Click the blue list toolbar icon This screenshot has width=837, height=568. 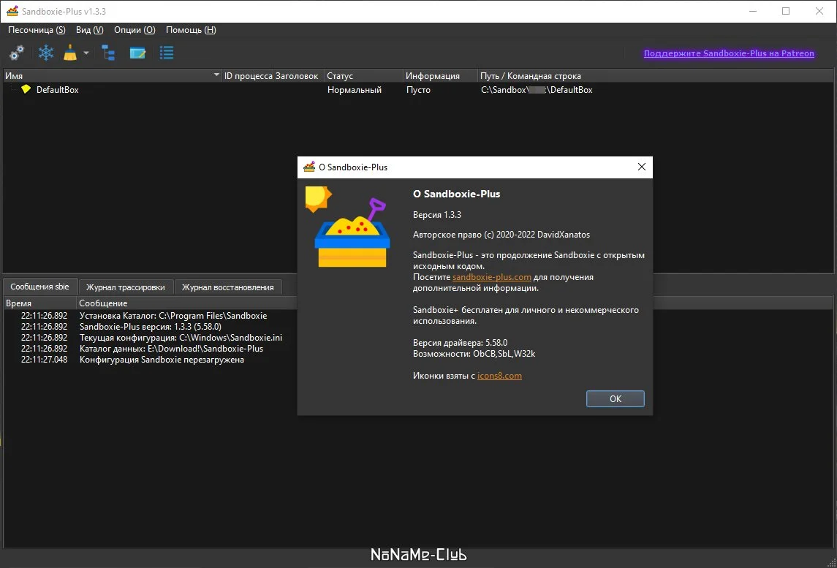click(x=167, y=53)
